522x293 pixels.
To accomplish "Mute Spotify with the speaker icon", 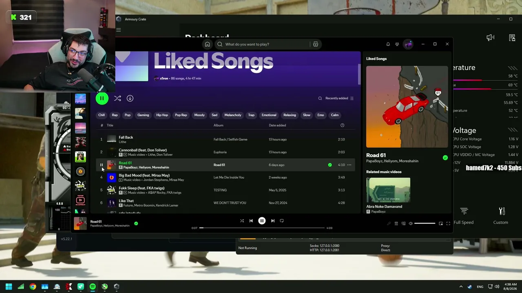I will point(411,223).
